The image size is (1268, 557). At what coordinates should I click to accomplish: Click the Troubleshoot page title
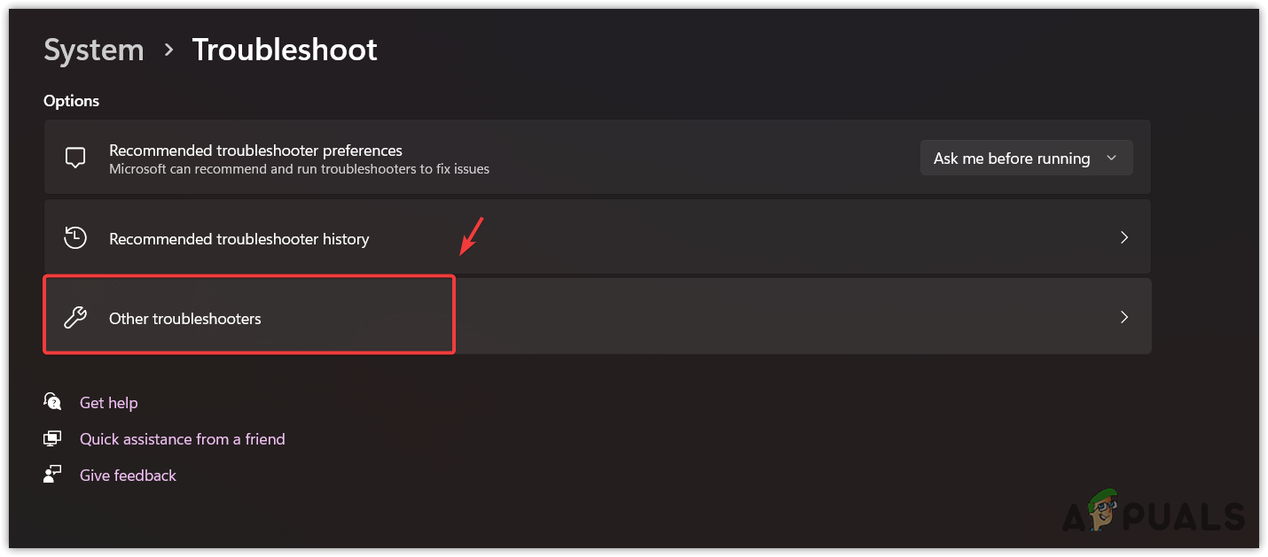coord(285,50)
